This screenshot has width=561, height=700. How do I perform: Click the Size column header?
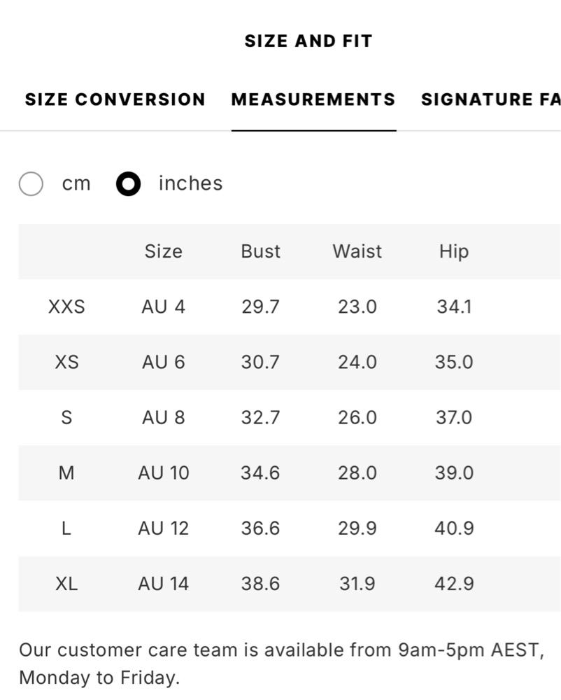[x=163, y=251]
